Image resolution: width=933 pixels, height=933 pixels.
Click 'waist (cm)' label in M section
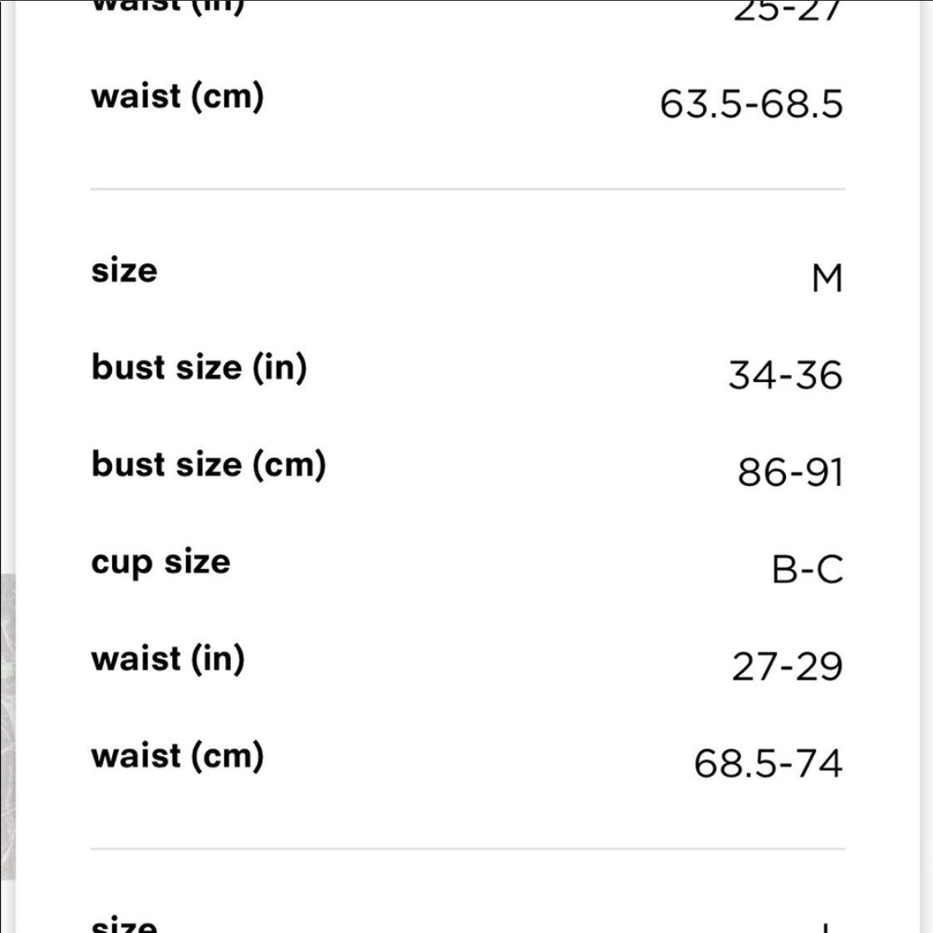click(x=177, y=756)
